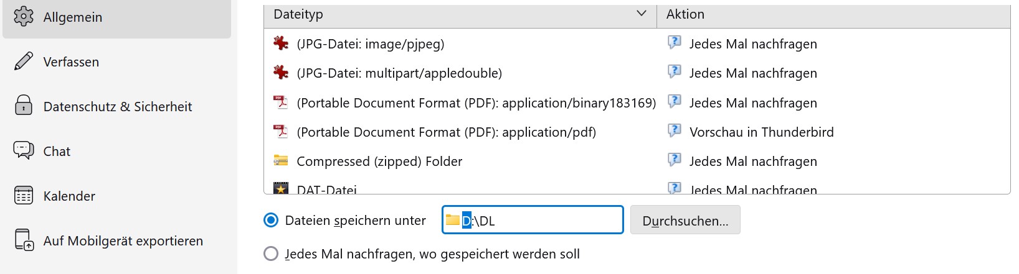
Task: Click the Datenschutz & Sicherheit lock icon
Action: tap(24, 106)
